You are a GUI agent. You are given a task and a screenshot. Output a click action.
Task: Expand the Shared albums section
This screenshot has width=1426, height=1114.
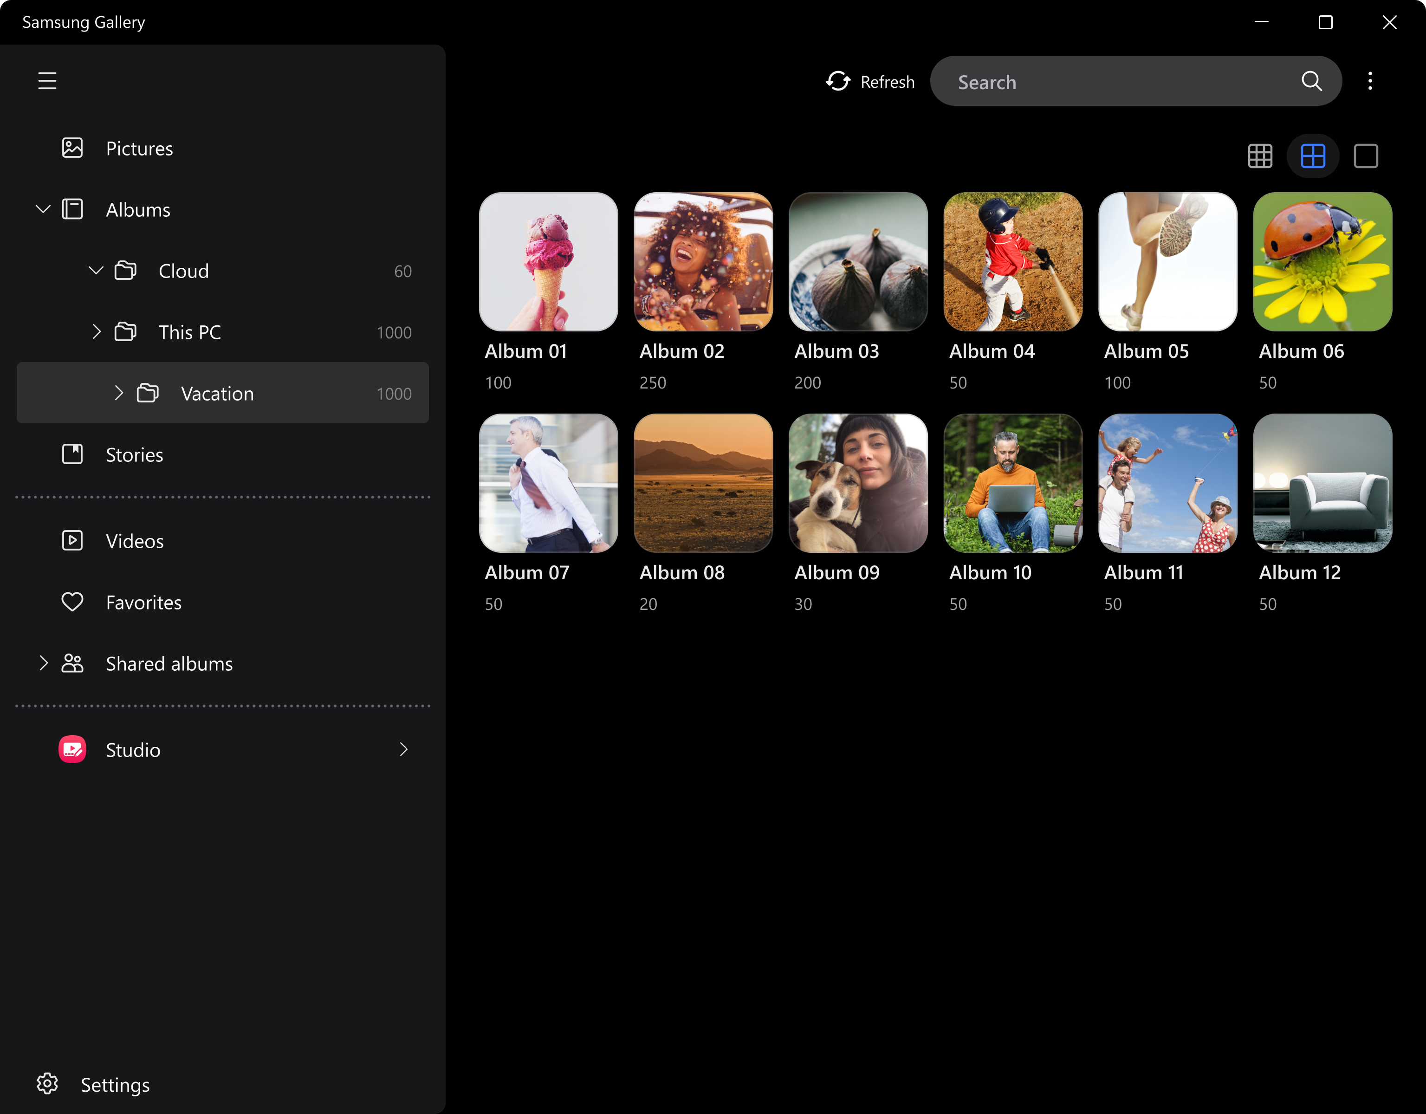pos(43,663)
